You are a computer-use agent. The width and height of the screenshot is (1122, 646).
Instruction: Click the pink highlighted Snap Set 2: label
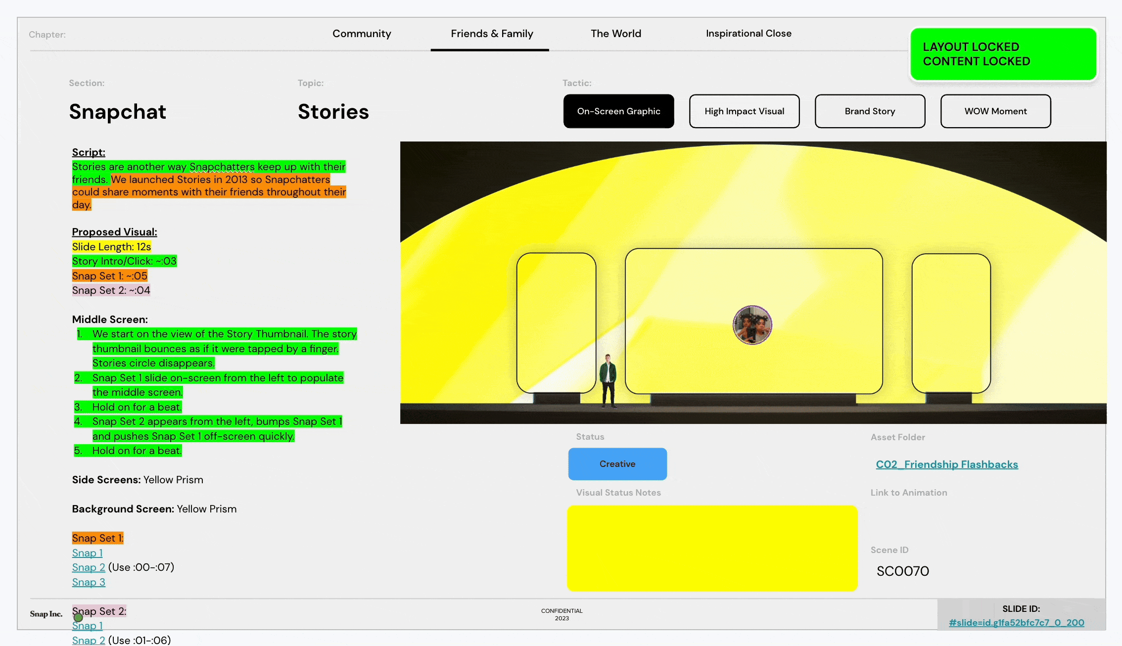(99, 611)
